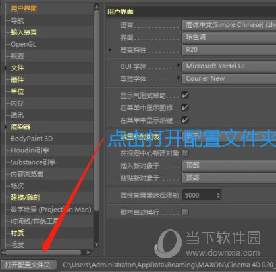Open the 高亮特性 dropdown showing R20
Image resolution: width=276 pixels, height=272 pixels.
pyautogui.click(x=229, y=50)
